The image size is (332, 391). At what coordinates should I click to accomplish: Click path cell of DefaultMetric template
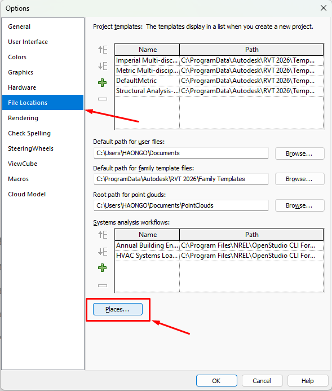(251, 81)
